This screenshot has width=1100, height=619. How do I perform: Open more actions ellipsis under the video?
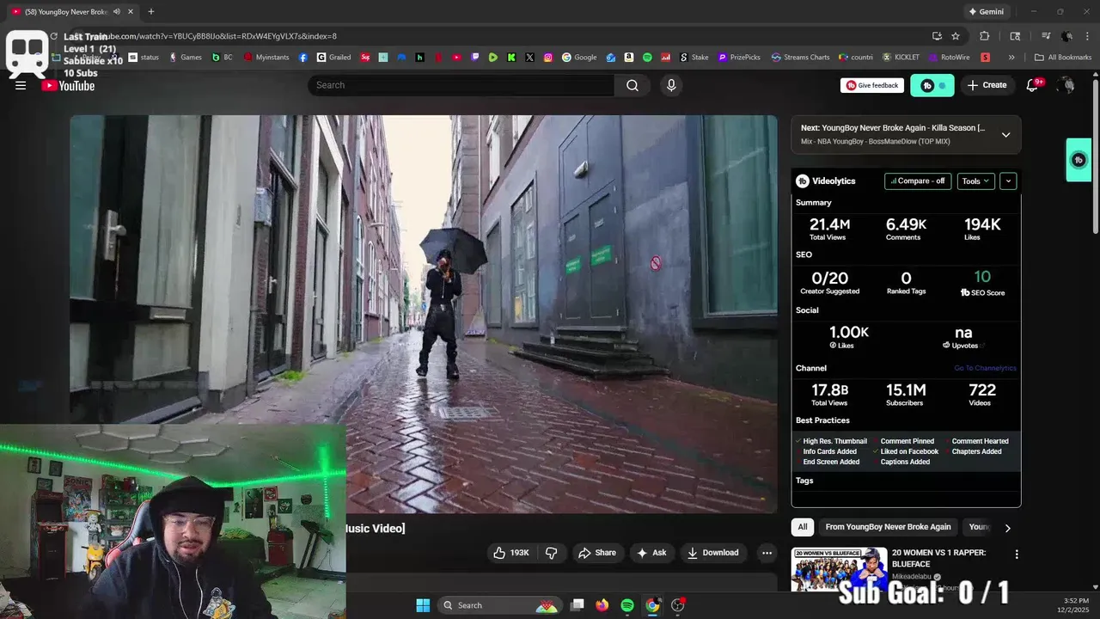pyautogui.click(x=767, y=553)
